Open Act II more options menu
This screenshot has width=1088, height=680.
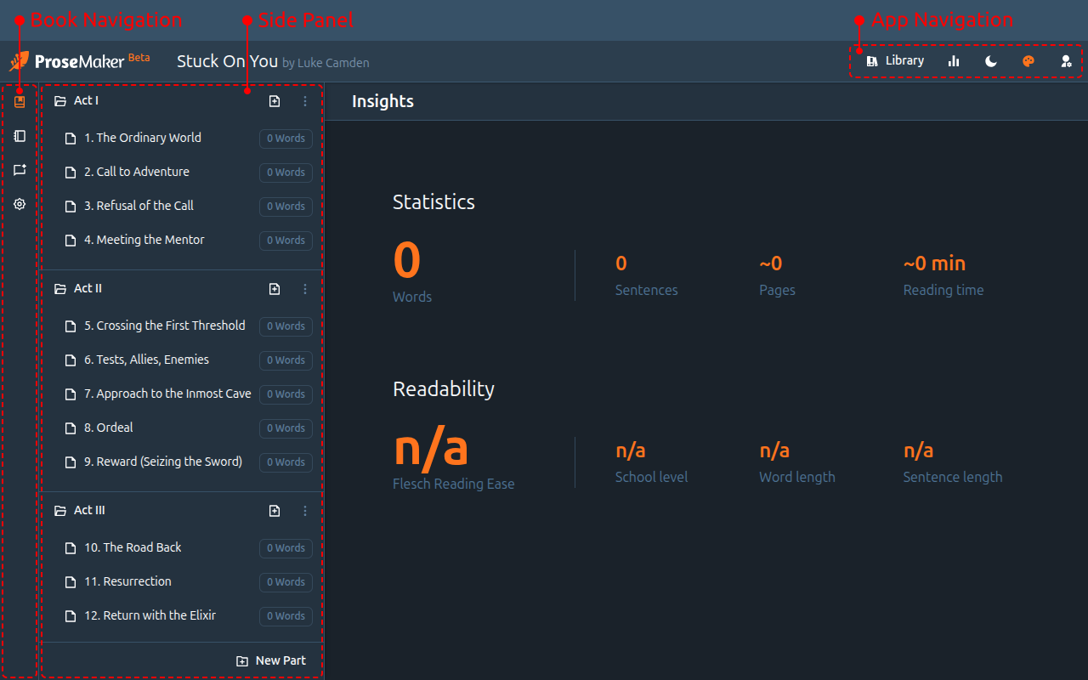coord(305,289)
